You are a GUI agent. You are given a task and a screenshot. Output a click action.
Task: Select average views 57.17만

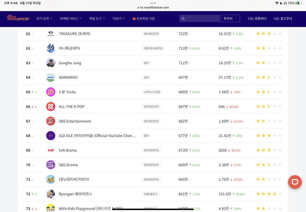225,77
